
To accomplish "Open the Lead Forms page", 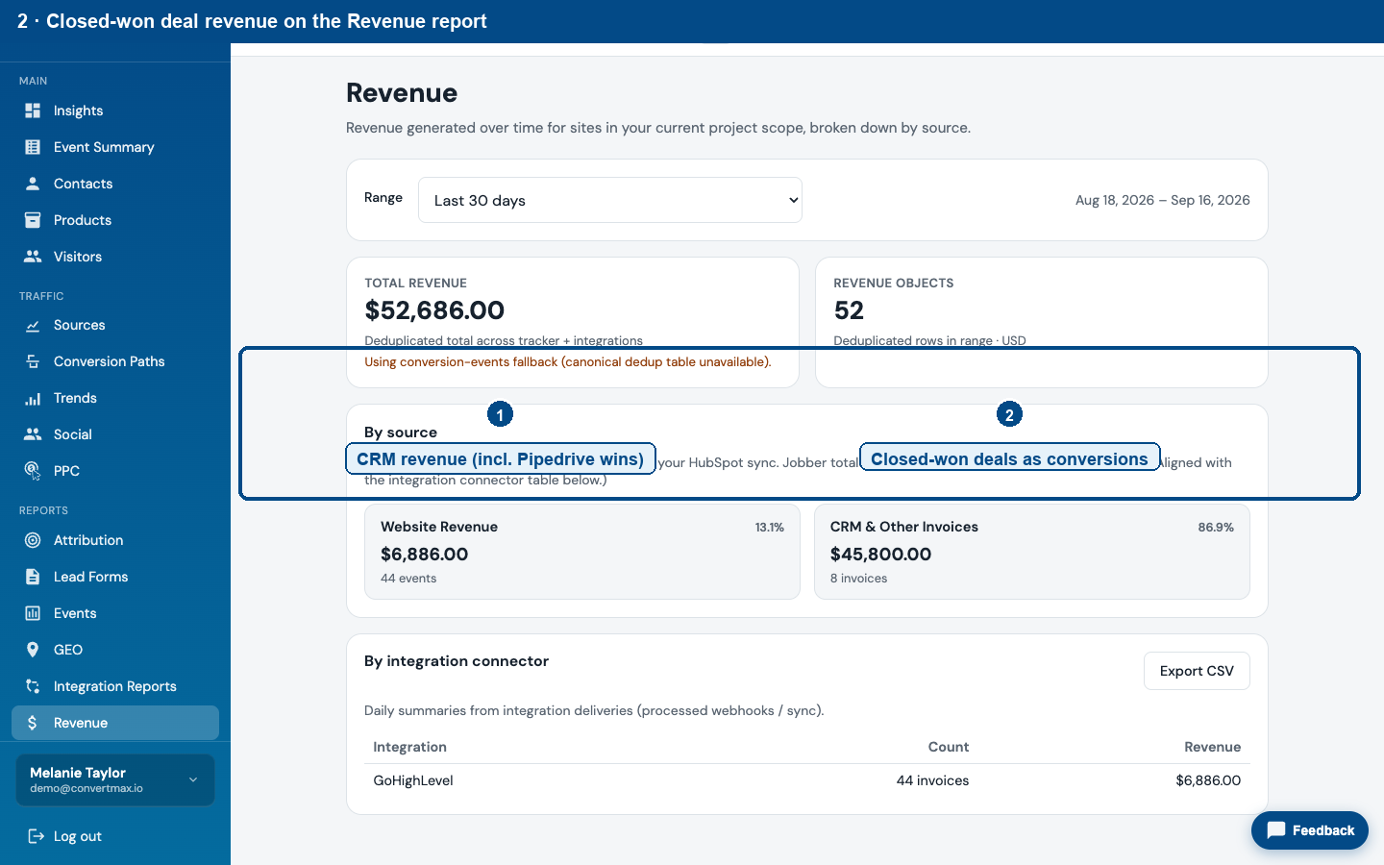I will pos(115,577).
